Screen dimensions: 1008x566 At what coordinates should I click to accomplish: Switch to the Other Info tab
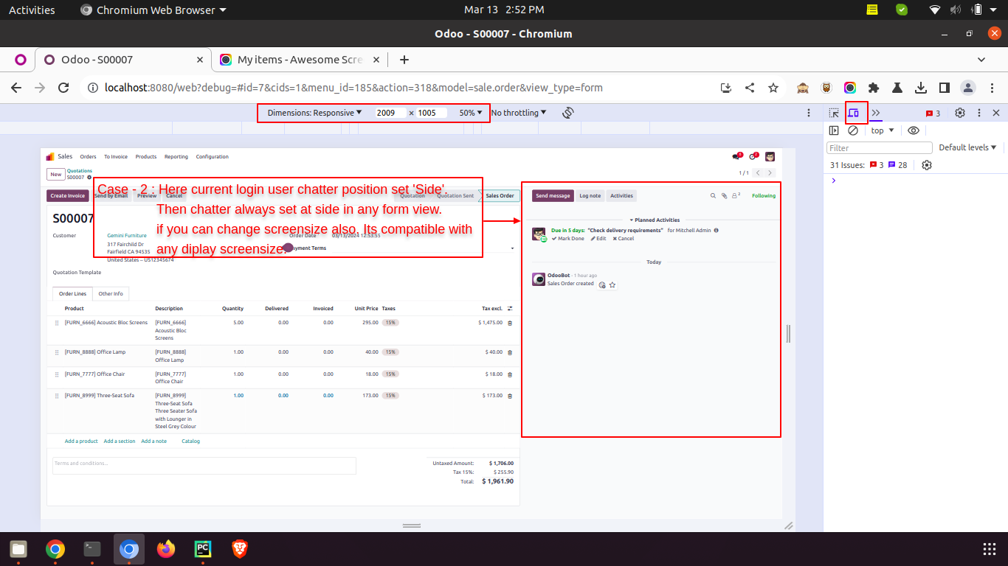(x=111, y=293)
